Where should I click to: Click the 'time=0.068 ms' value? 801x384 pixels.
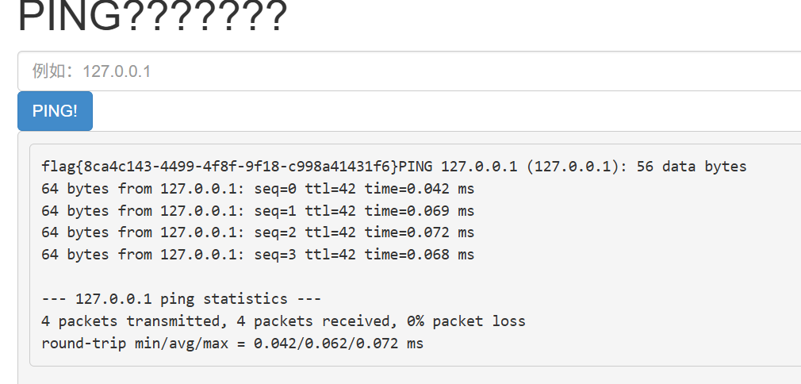(419, 255)
